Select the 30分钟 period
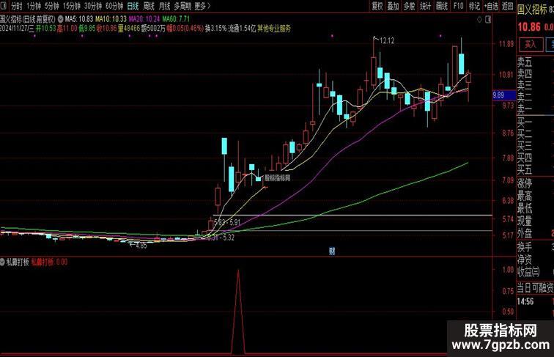This screenshot has height=357, width=554. click(93, 6)
